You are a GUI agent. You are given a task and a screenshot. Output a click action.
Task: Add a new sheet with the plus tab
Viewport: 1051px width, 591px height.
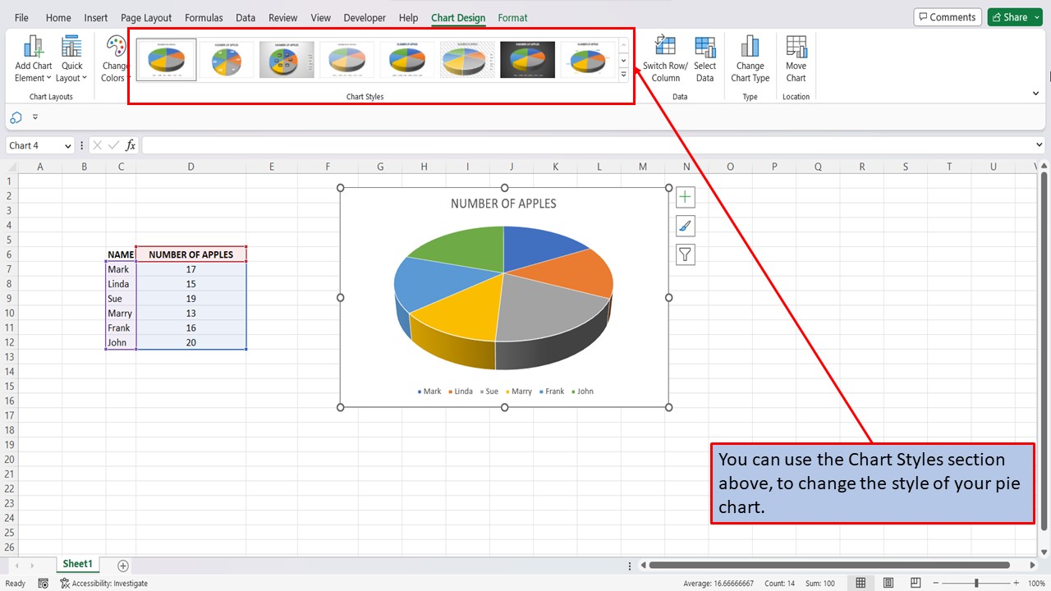pos(122,565)
